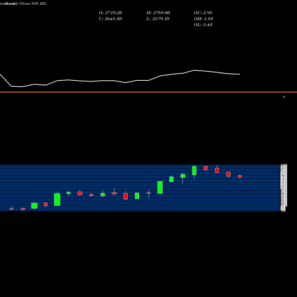Select the OL: 5.43 percentage readout

[x=203, y=25]
